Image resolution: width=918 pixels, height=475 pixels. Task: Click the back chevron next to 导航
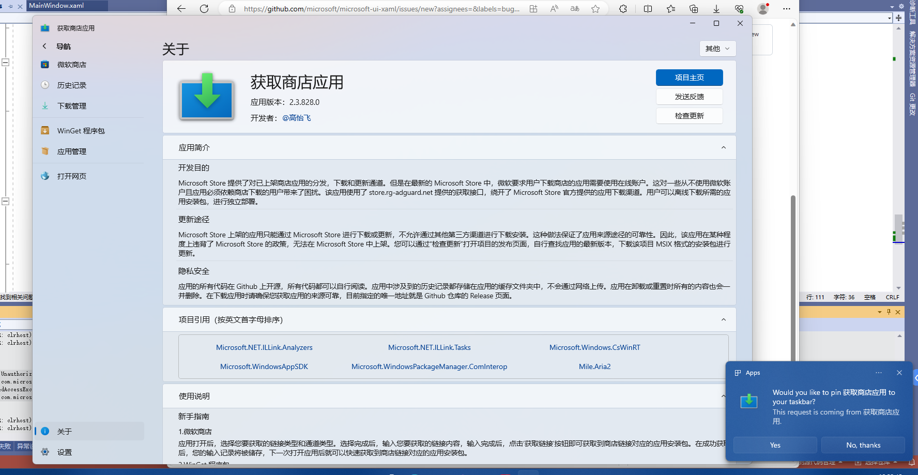click(x=44, y=46)
